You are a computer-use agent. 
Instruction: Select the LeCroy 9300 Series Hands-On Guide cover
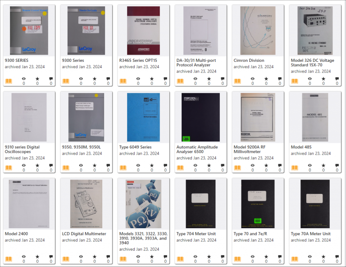pos(86,31)
